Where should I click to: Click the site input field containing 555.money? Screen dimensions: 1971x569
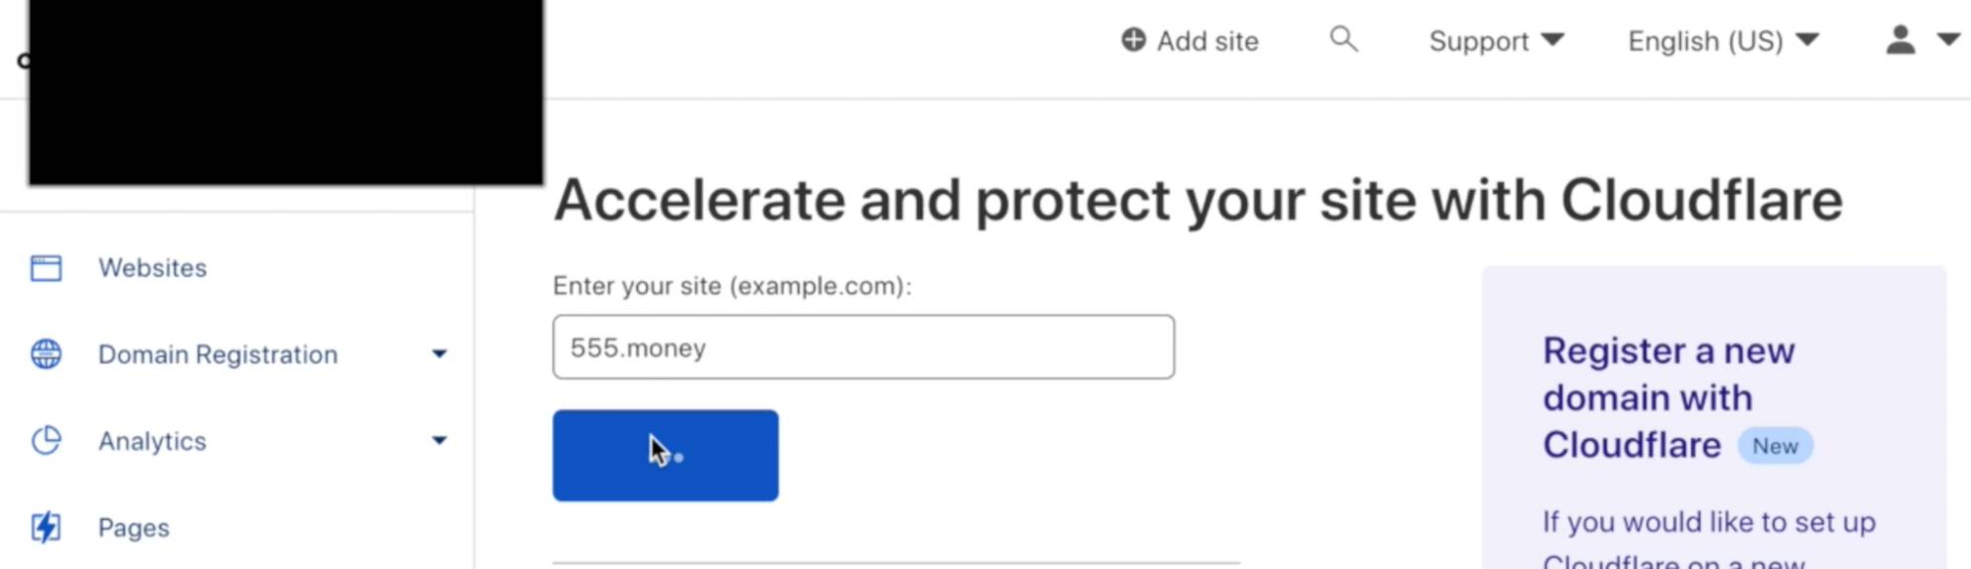point(863,348)
